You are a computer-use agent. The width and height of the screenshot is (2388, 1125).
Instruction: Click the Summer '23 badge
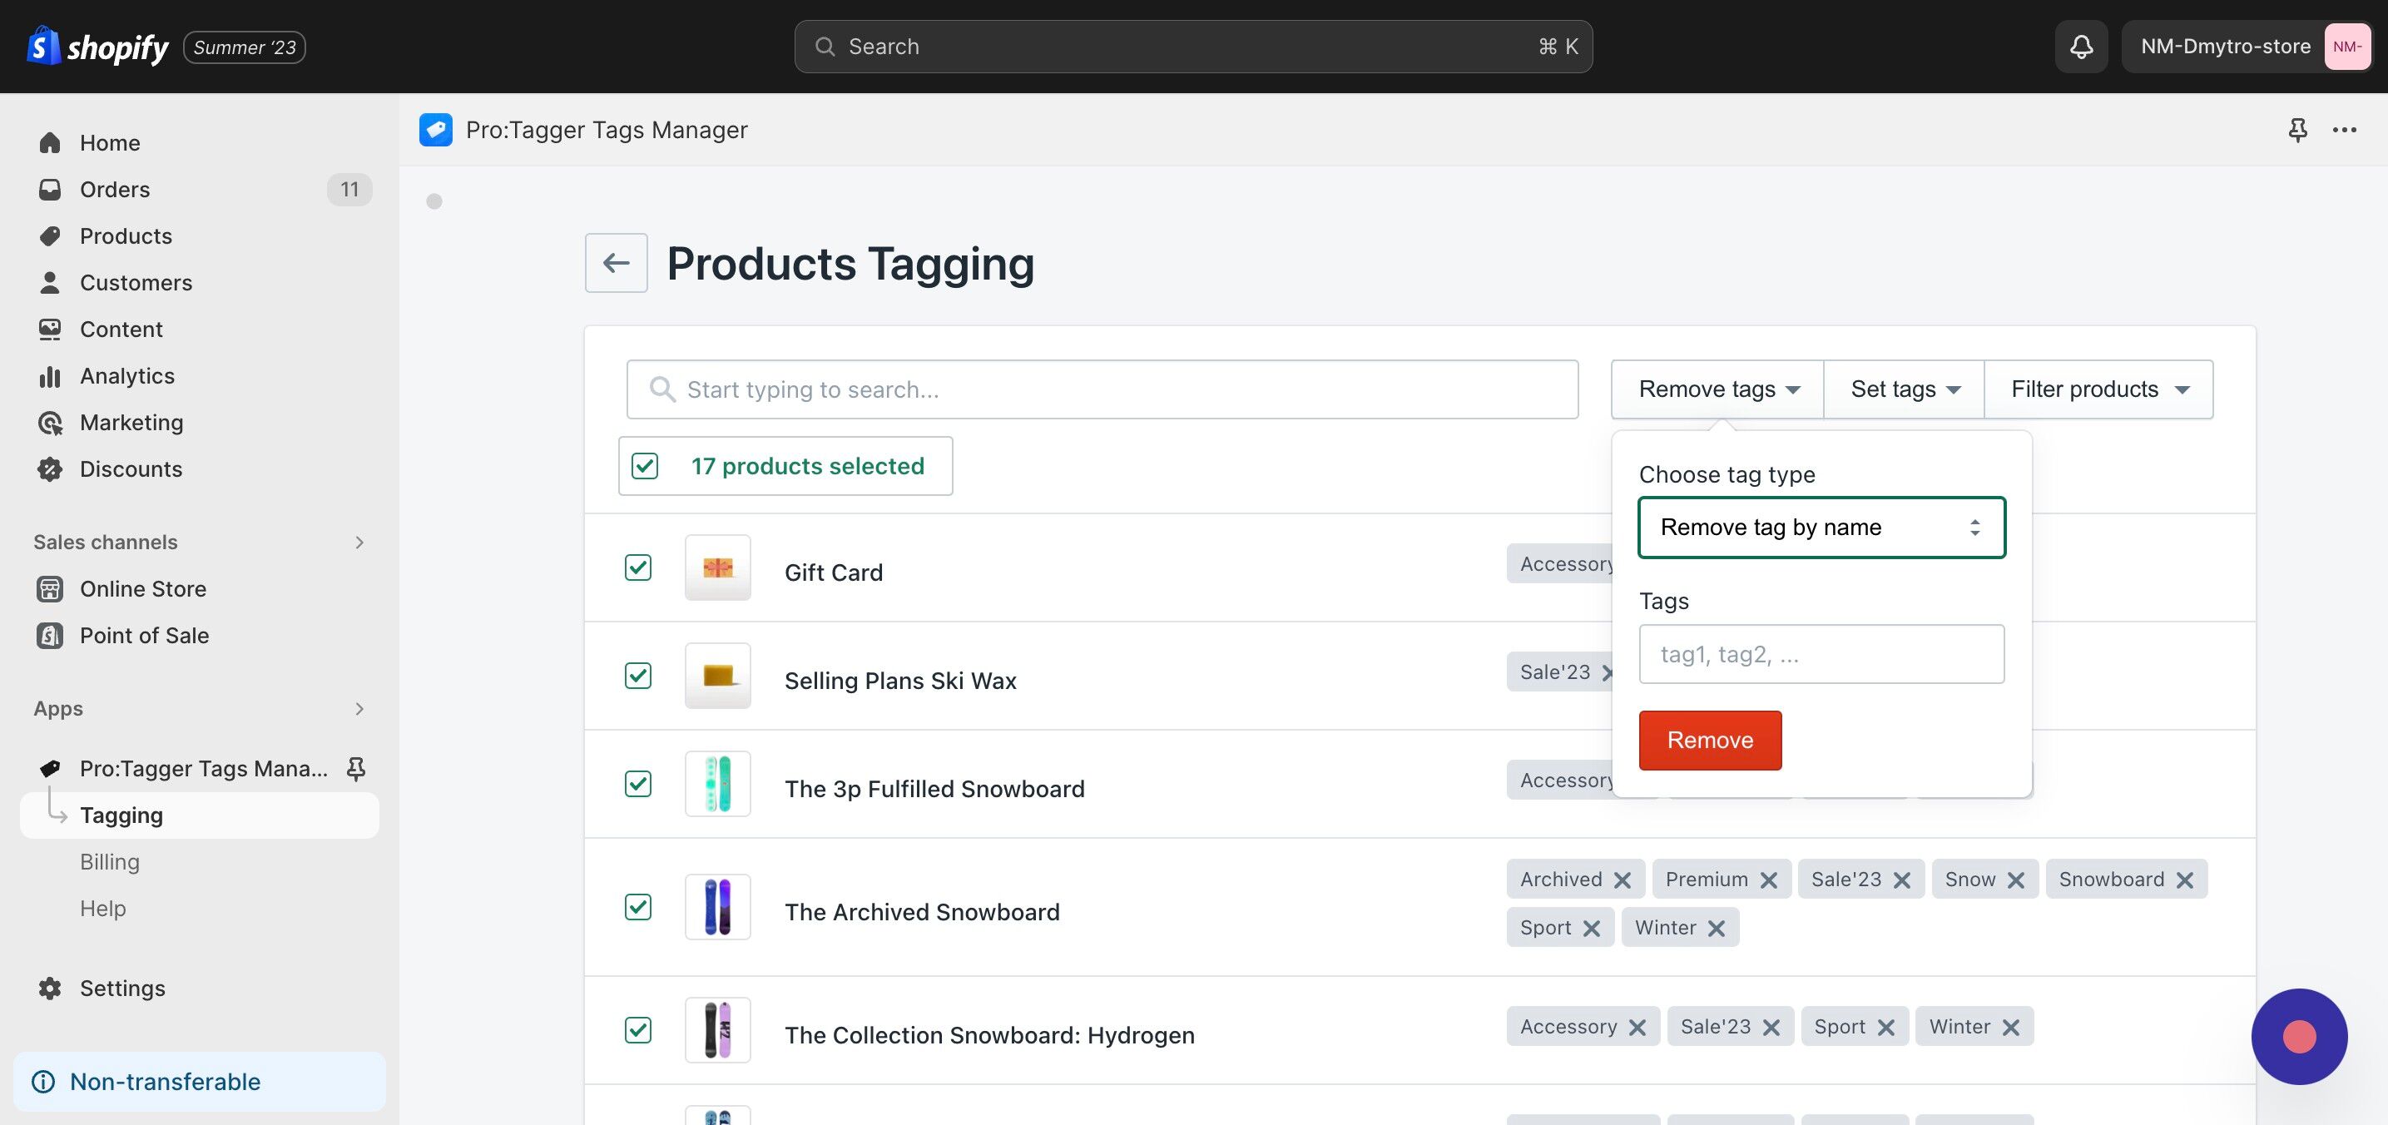[x=245, y=47]
